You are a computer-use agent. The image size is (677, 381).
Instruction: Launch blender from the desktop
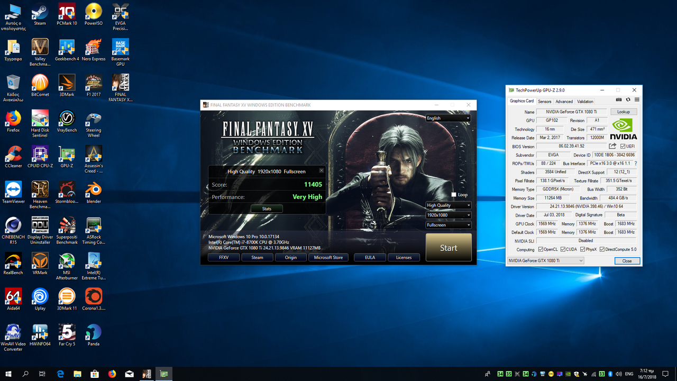[94, 192]
